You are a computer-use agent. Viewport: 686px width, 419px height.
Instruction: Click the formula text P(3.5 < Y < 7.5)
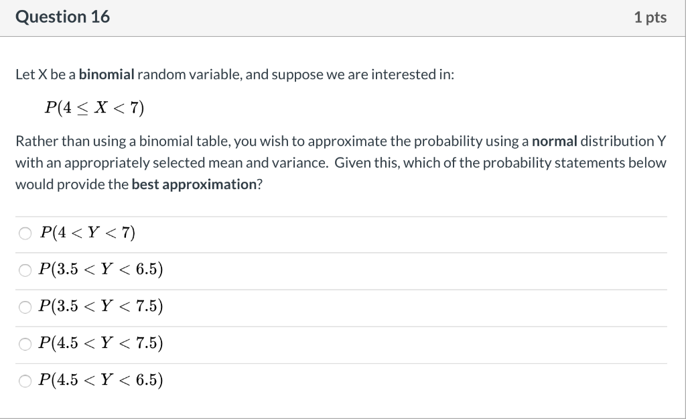100,306
